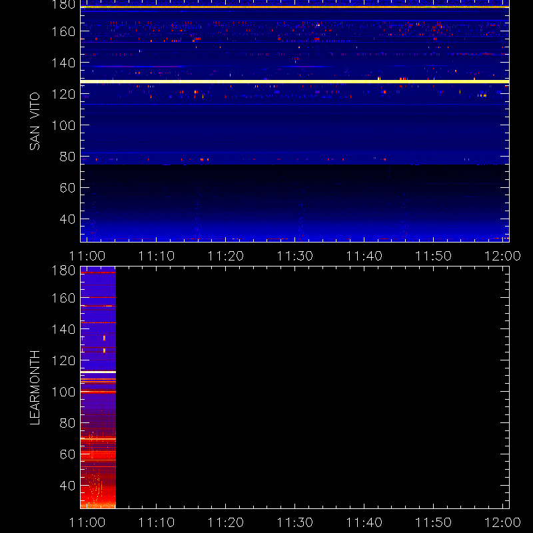Click the SAN VITO axis label
Viewport: 533px width, 533px height.
35,121
